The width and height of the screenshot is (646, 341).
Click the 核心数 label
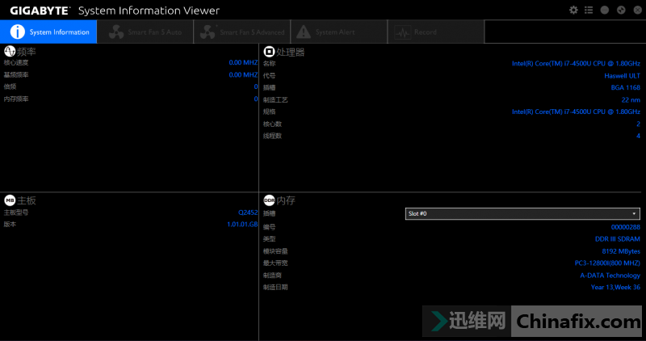coord(272,124)
